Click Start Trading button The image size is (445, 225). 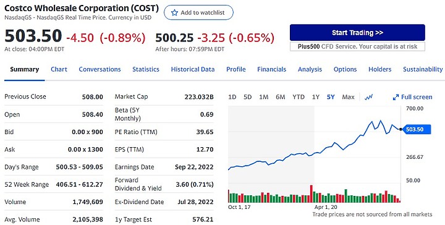click(x=357, y=33)
